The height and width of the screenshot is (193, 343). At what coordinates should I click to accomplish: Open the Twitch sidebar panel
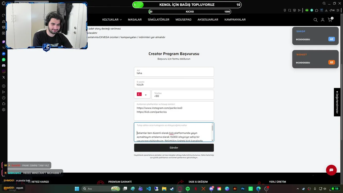(4, 42)
